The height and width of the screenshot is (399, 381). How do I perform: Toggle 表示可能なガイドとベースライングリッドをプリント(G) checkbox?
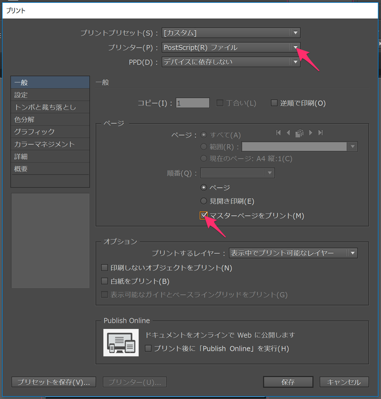pyautogui.click(x=104, y=294)
